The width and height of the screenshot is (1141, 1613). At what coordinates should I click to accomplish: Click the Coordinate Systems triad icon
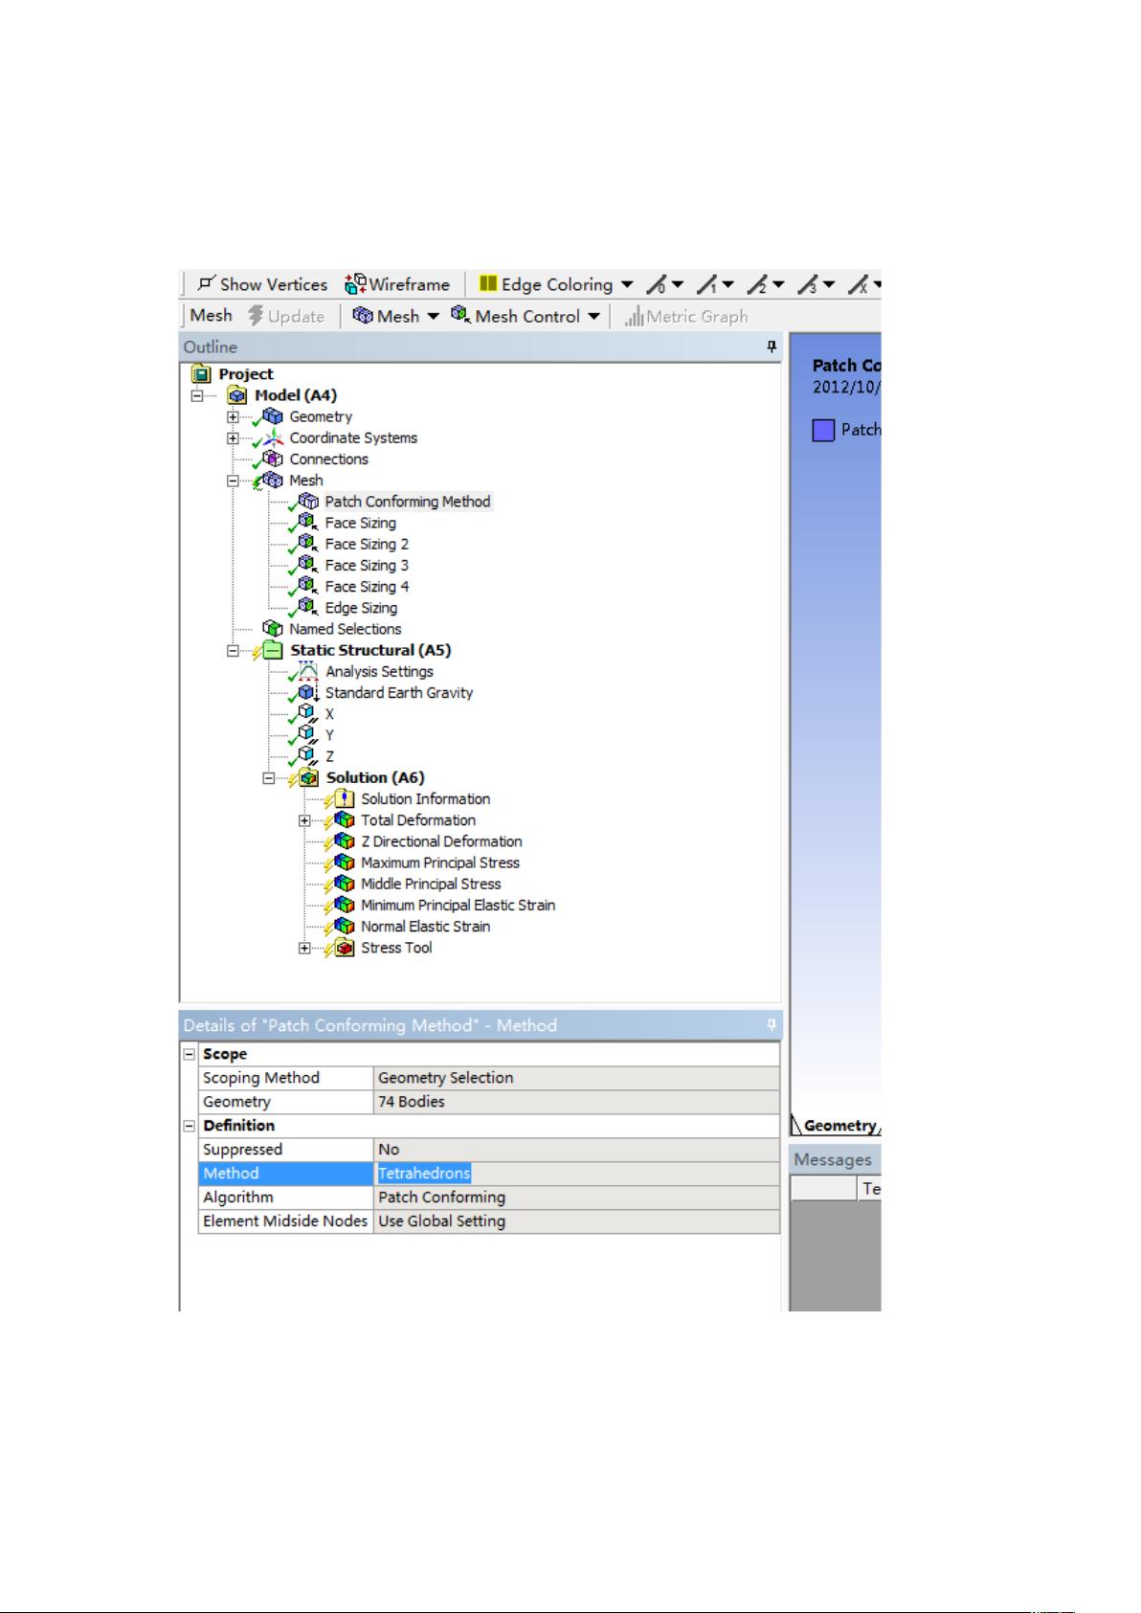273,438
